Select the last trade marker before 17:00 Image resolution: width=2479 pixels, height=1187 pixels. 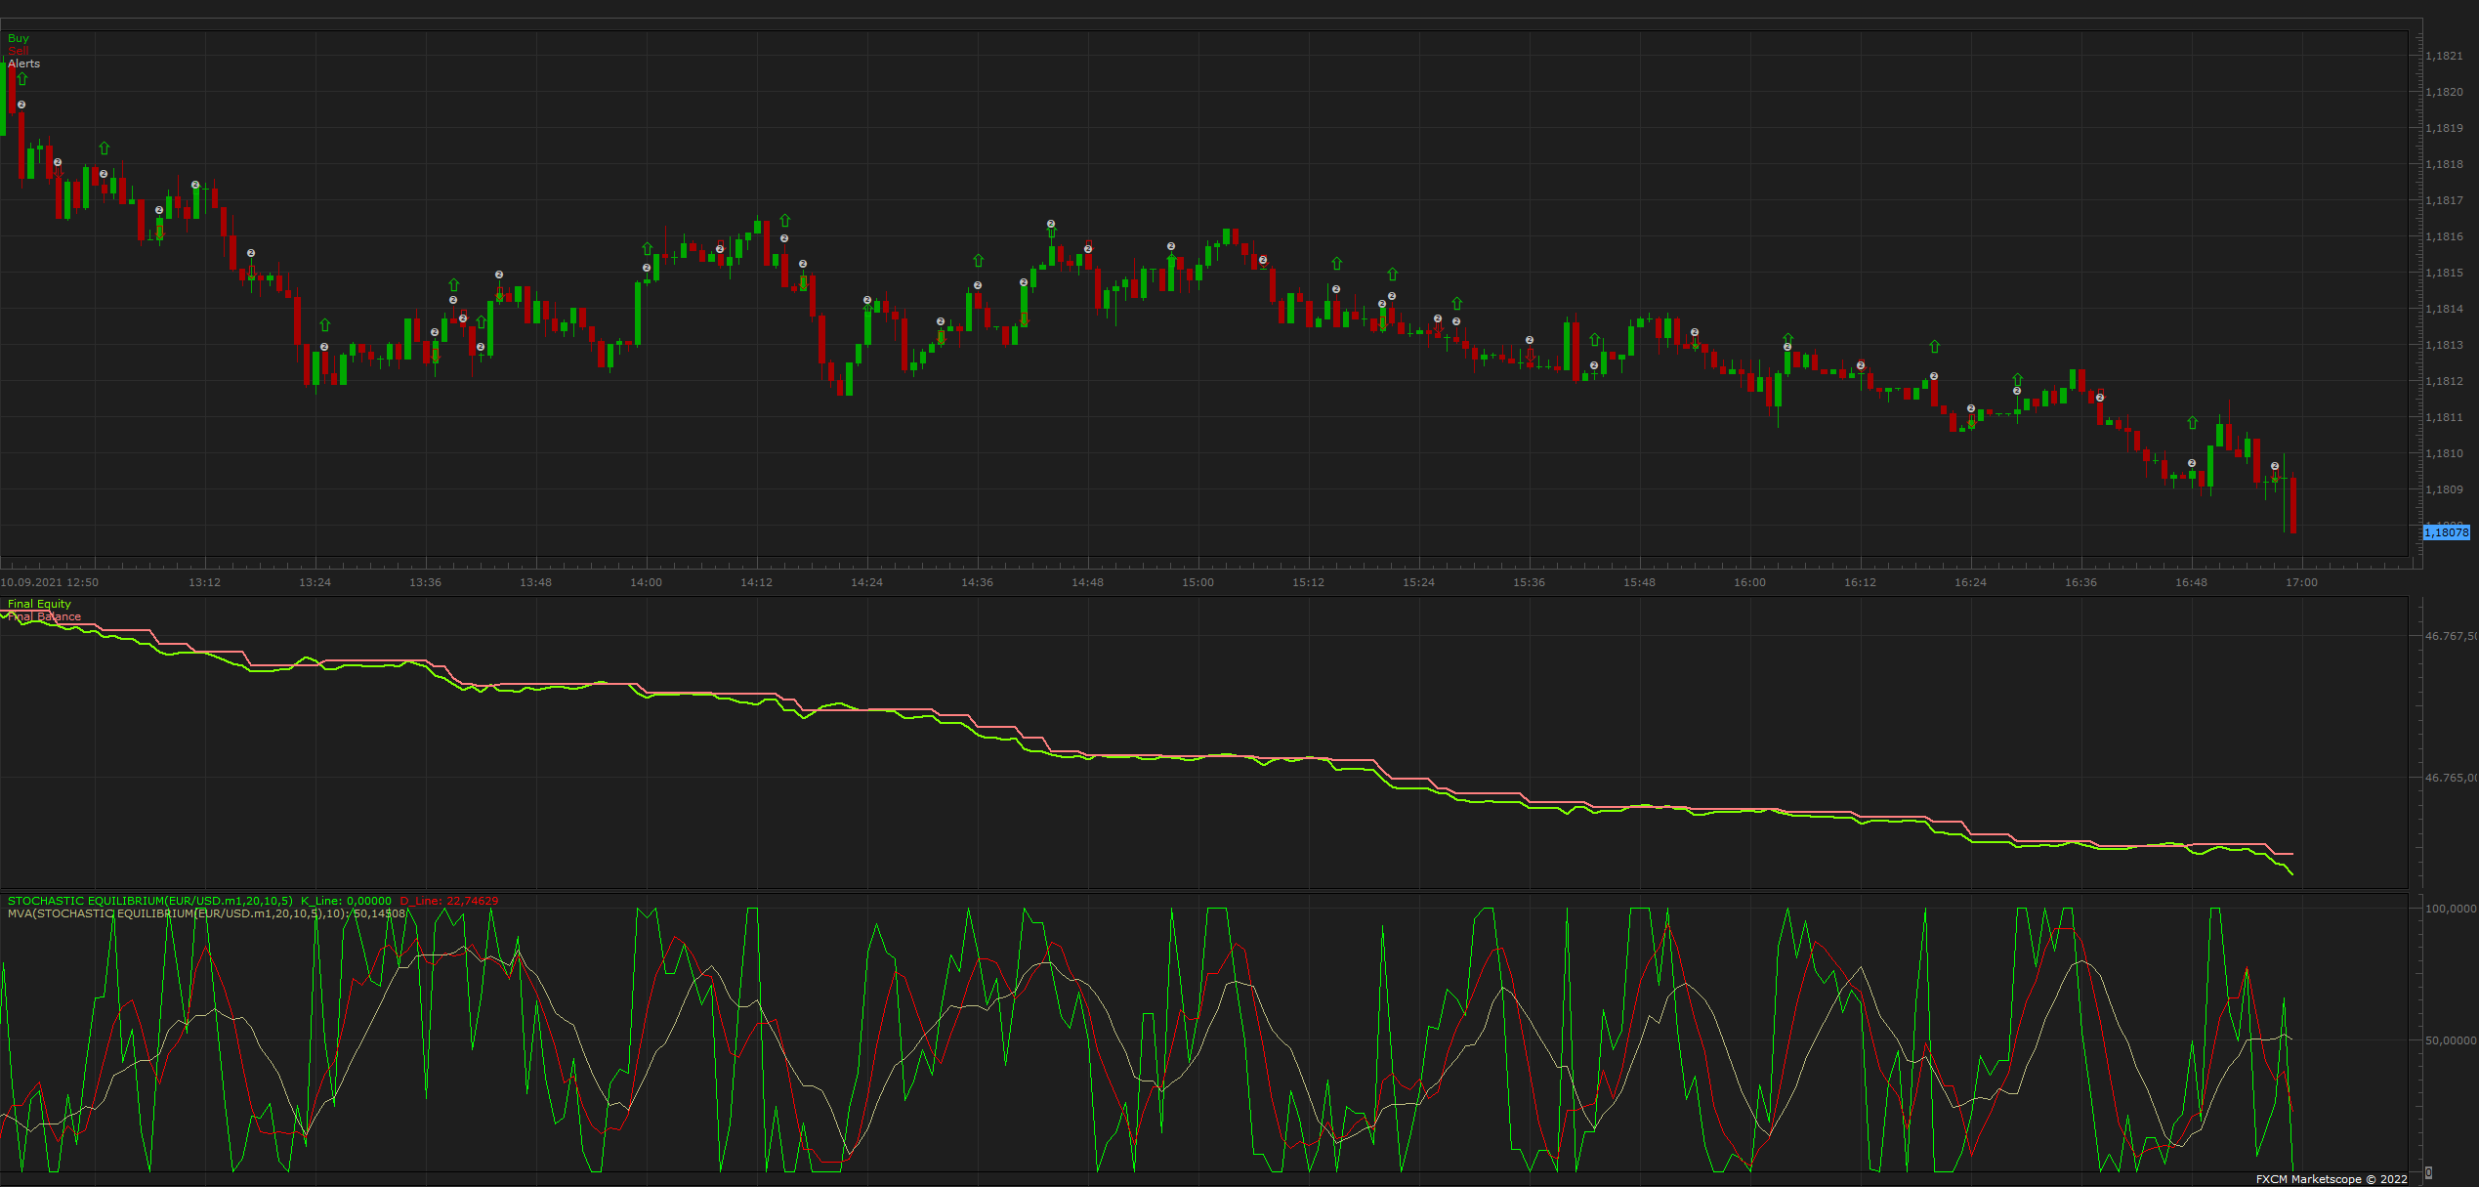tap(2275, 466)
